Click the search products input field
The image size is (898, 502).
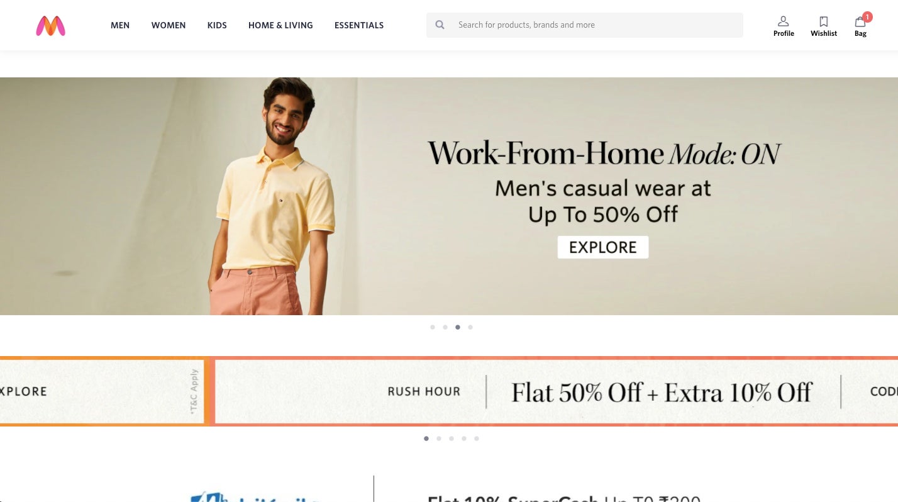(x=597, y=25)
